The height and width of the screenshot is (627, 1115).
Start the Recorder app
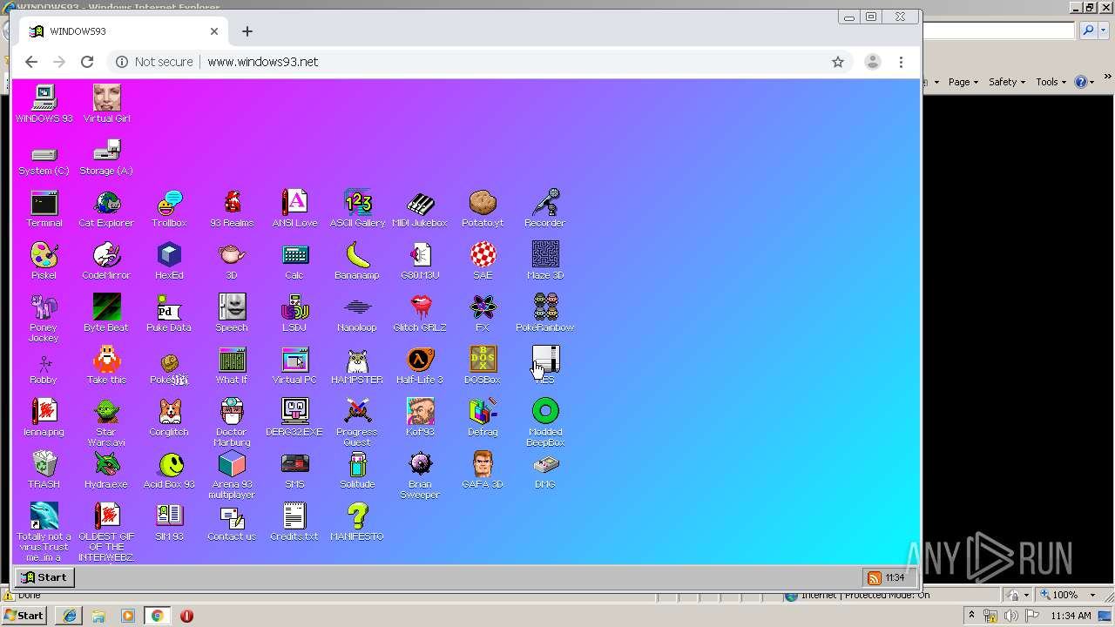coord(545,209)
